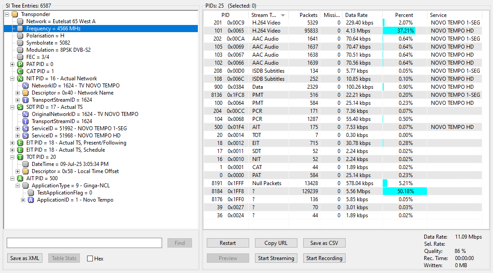Viewport: 493px width, 273px height.
Task: Collapse the root Transponder node
Action: pyautogui.click(x=7, y=14)
